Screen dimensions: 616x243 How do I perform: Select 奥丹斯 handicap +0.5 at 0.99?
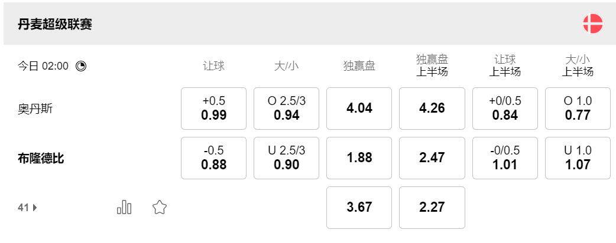pyautogui.click(x=213, y=109)
